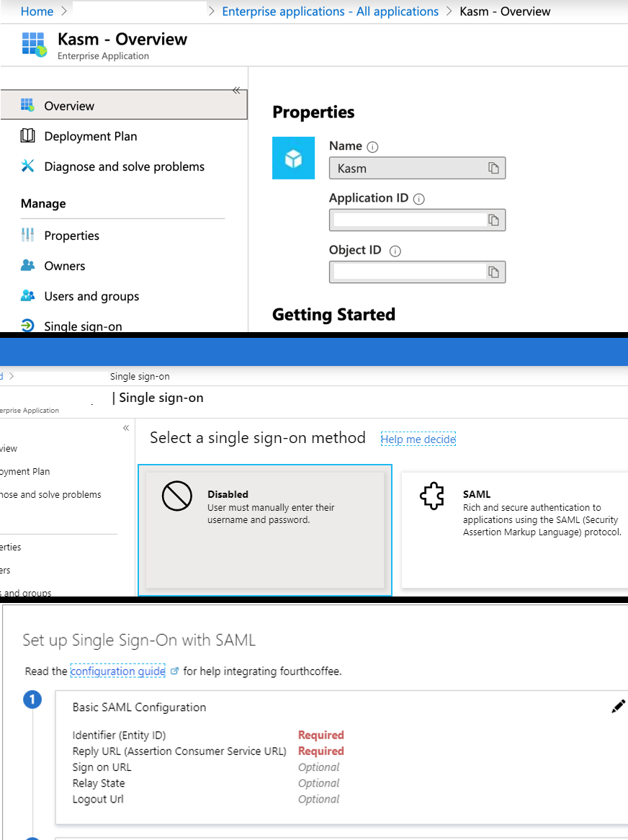Collapse the Single sign-on sidebar menu
Image resolution: width=628 pixels, height=840 pixels.
[126, 428]
